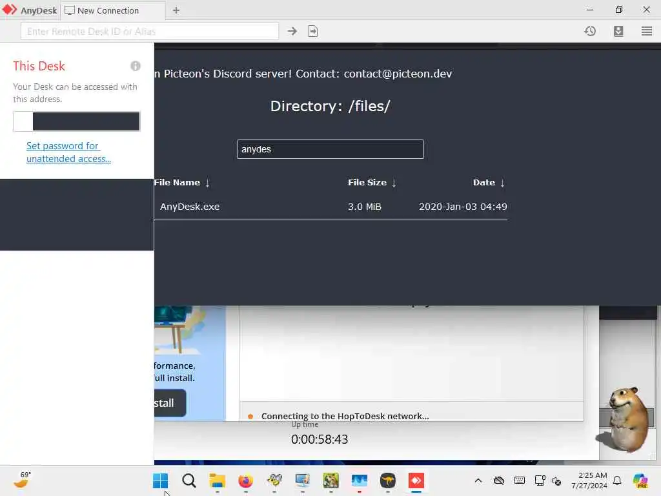Open the 69° weather widget

(x=22, y=480)
